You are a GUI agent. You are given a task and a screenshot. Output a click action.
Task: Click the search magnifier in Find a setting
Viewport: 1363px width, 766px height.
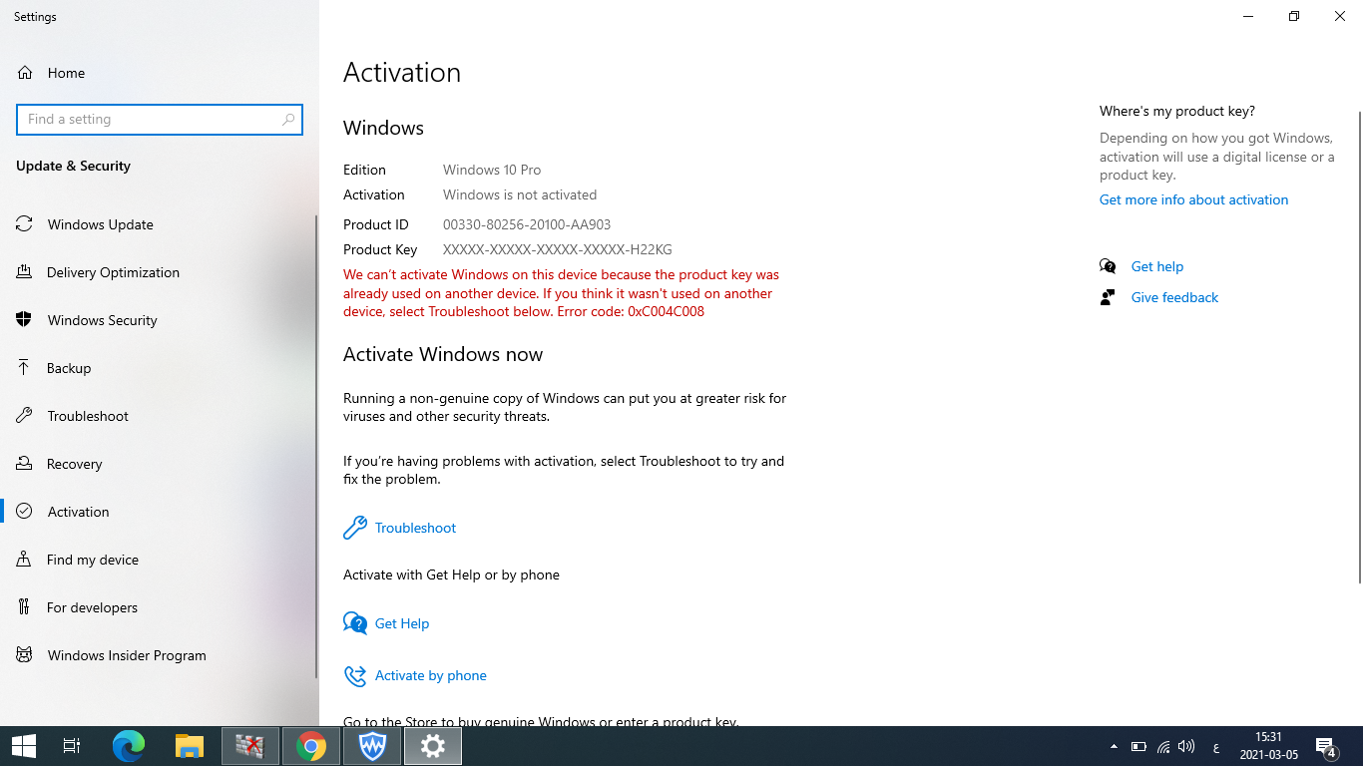pyautogui.click(x=288, y=119)
